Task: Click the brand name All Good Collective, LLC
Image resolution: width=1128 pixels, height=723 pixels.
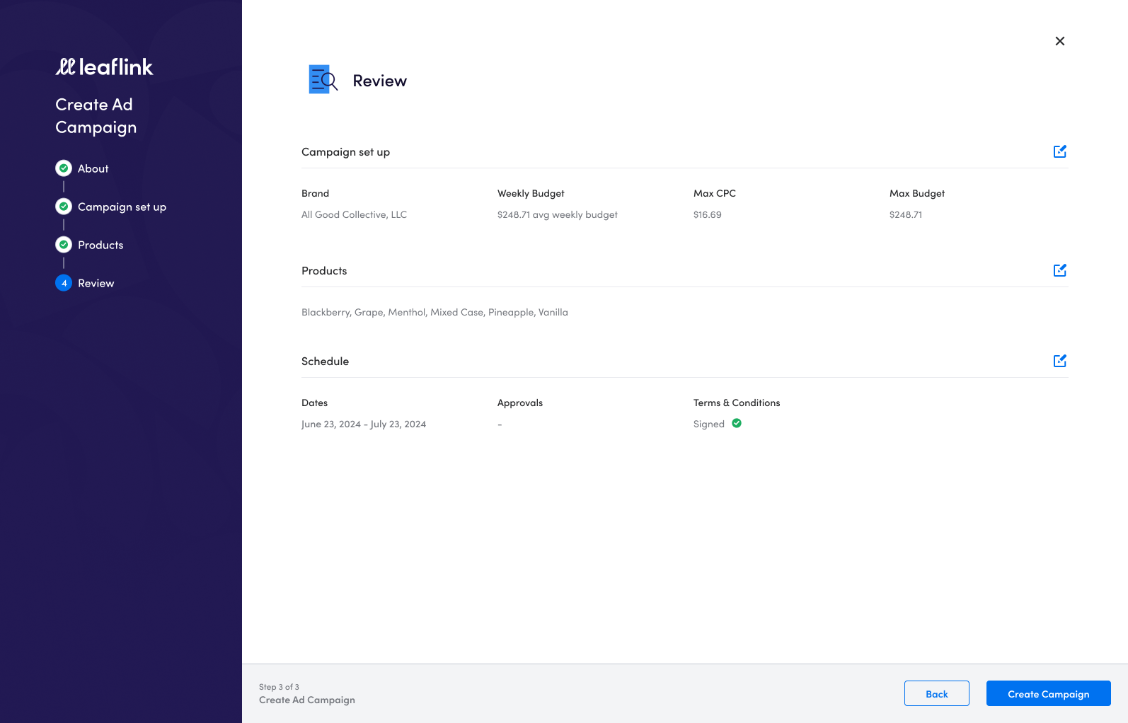Action: 354,214
